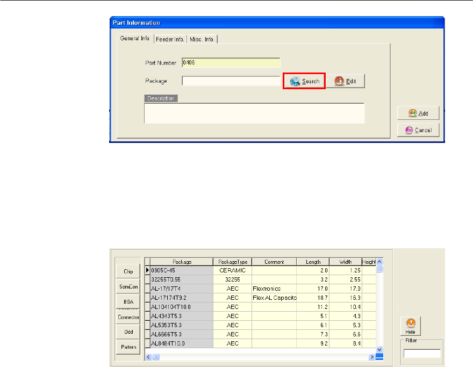Click the Filter input box
473x367 pixels.
pos(422,354)
